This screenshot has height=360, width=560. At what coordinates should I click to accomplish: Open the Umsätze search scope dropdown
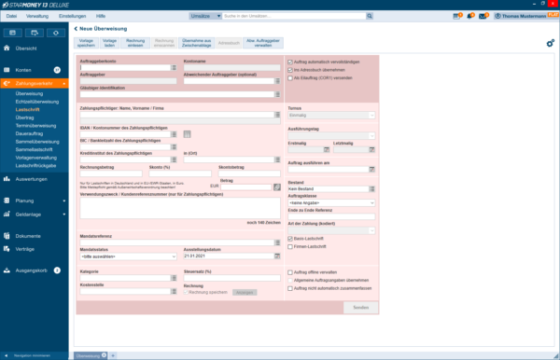pos(205,16)
